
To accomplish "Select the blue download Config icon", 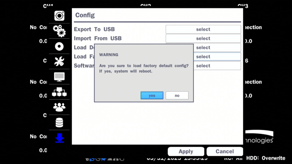I will [60, 138].
